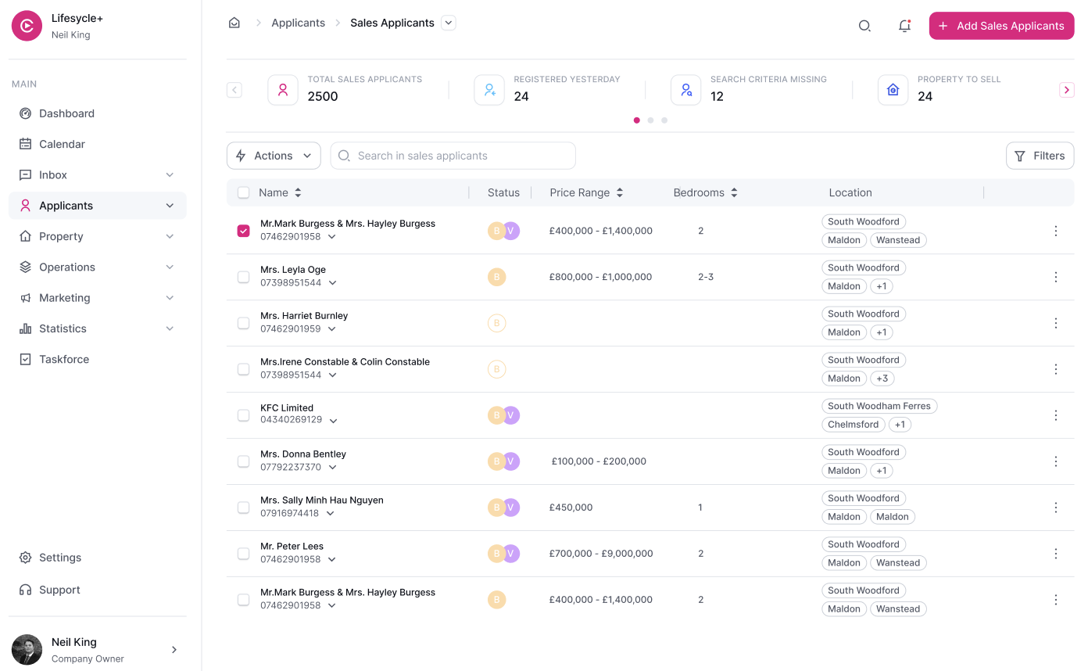Click in the sales applicants search field
The width and height of the screenshot is (1088, 671).
pos(453,156)
